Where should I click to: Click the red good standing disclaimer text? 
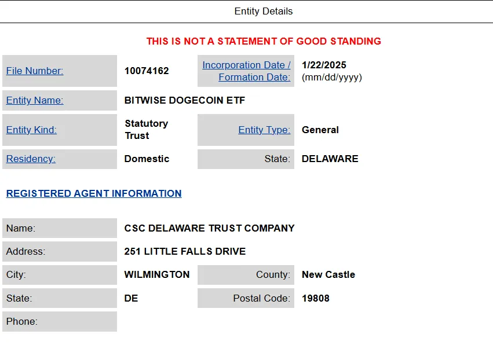point(264,41)
